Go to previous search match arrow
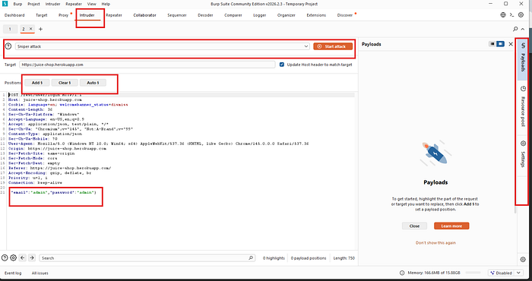This screenshot has width=532, height=281. click(x=23, y=258)
